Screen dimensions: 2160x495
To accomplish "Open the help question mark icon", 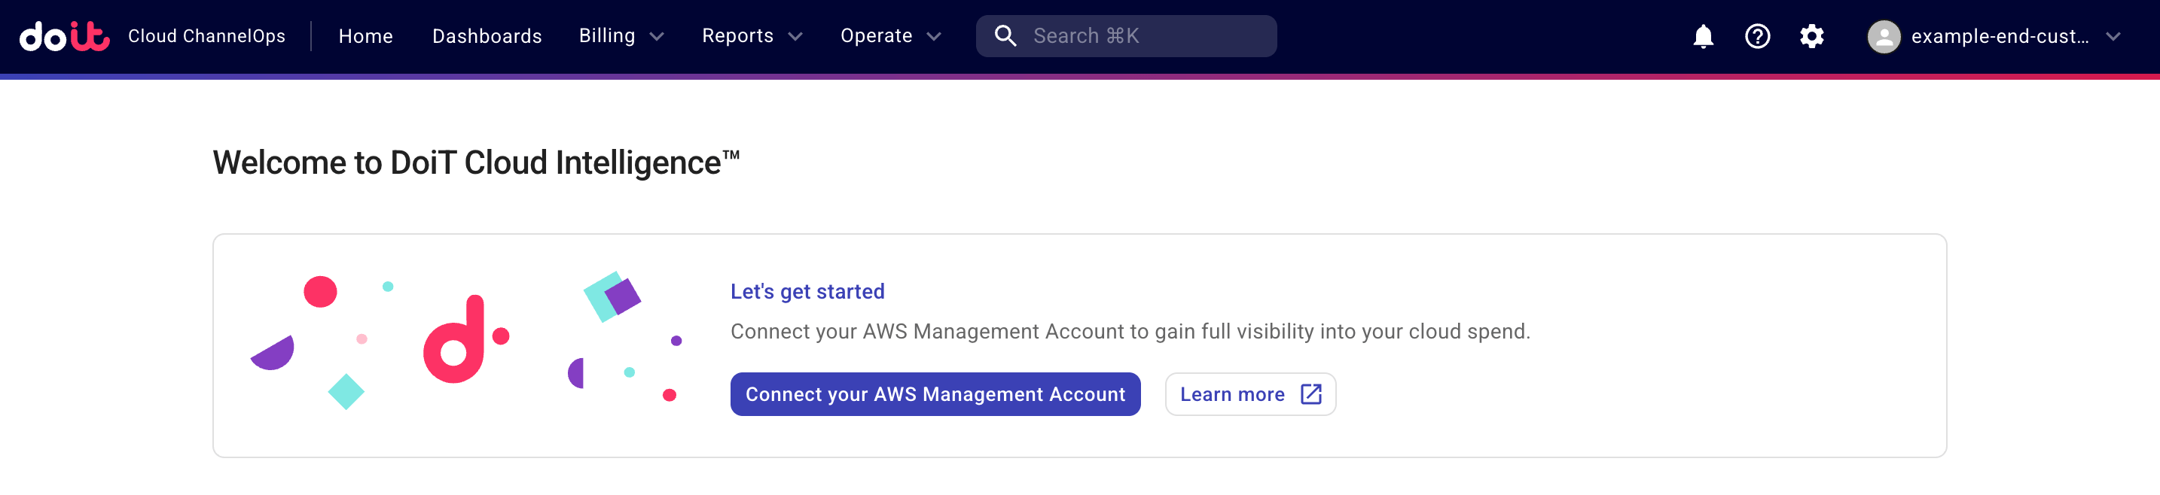I will 1758,36.
